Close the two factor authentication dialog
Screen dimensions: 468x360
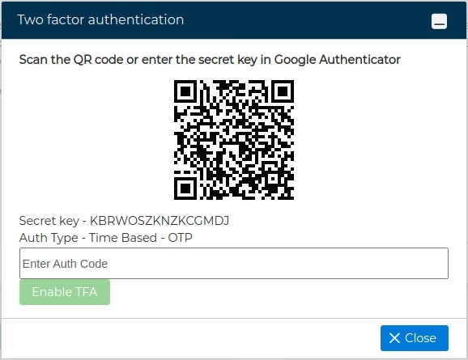(x=415, y=338)
